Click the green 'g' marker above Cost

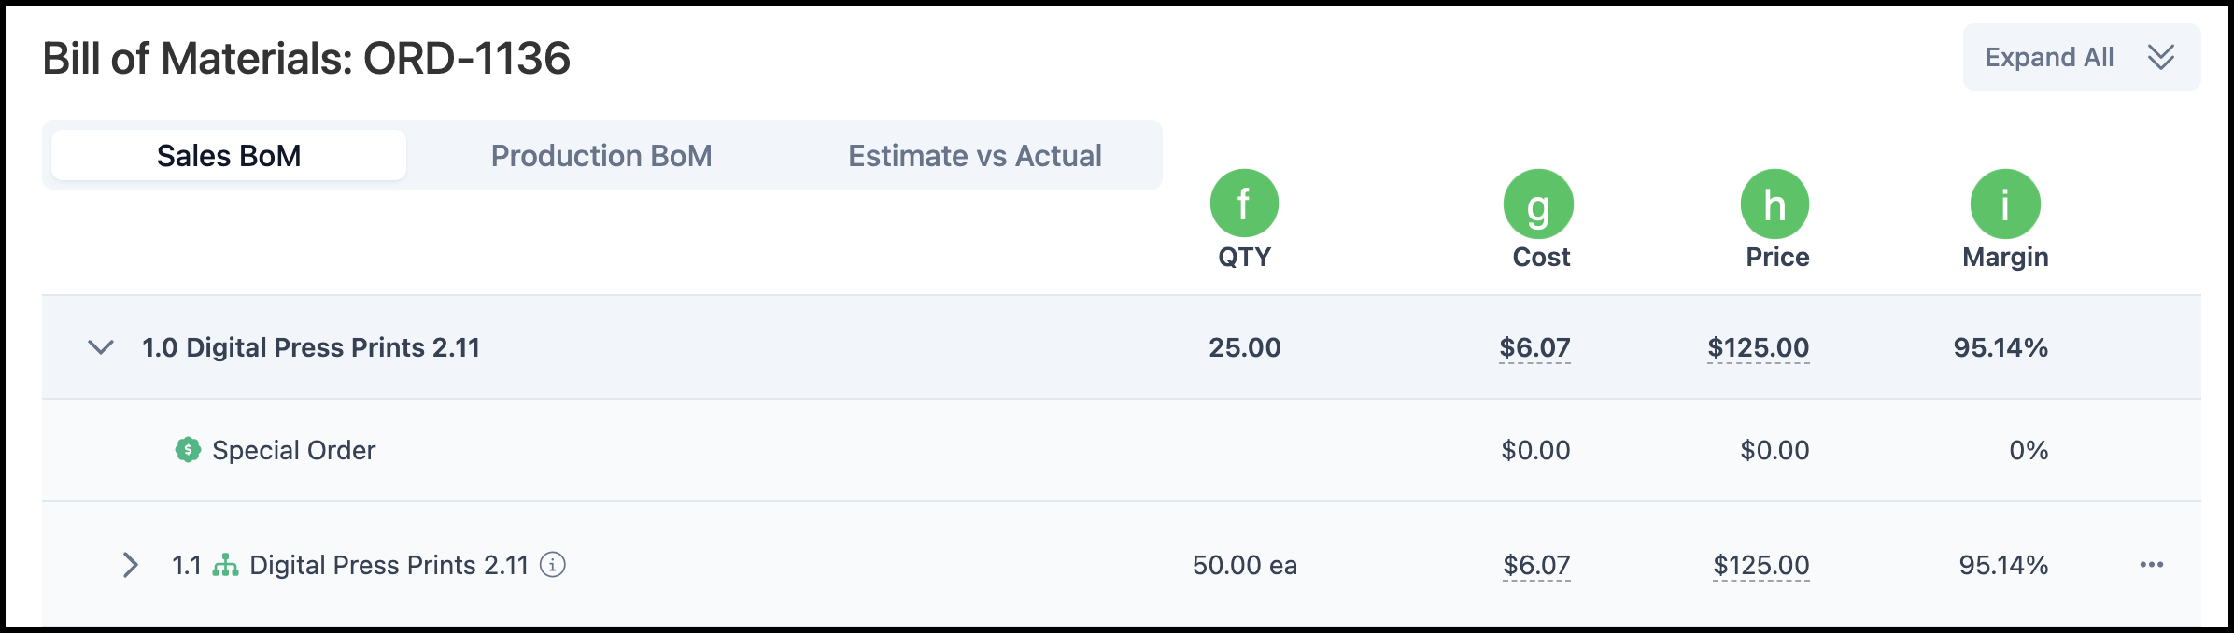1538,204
